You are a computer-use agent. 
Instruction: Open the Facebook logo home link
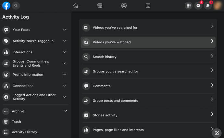click(x=6, y=6)
